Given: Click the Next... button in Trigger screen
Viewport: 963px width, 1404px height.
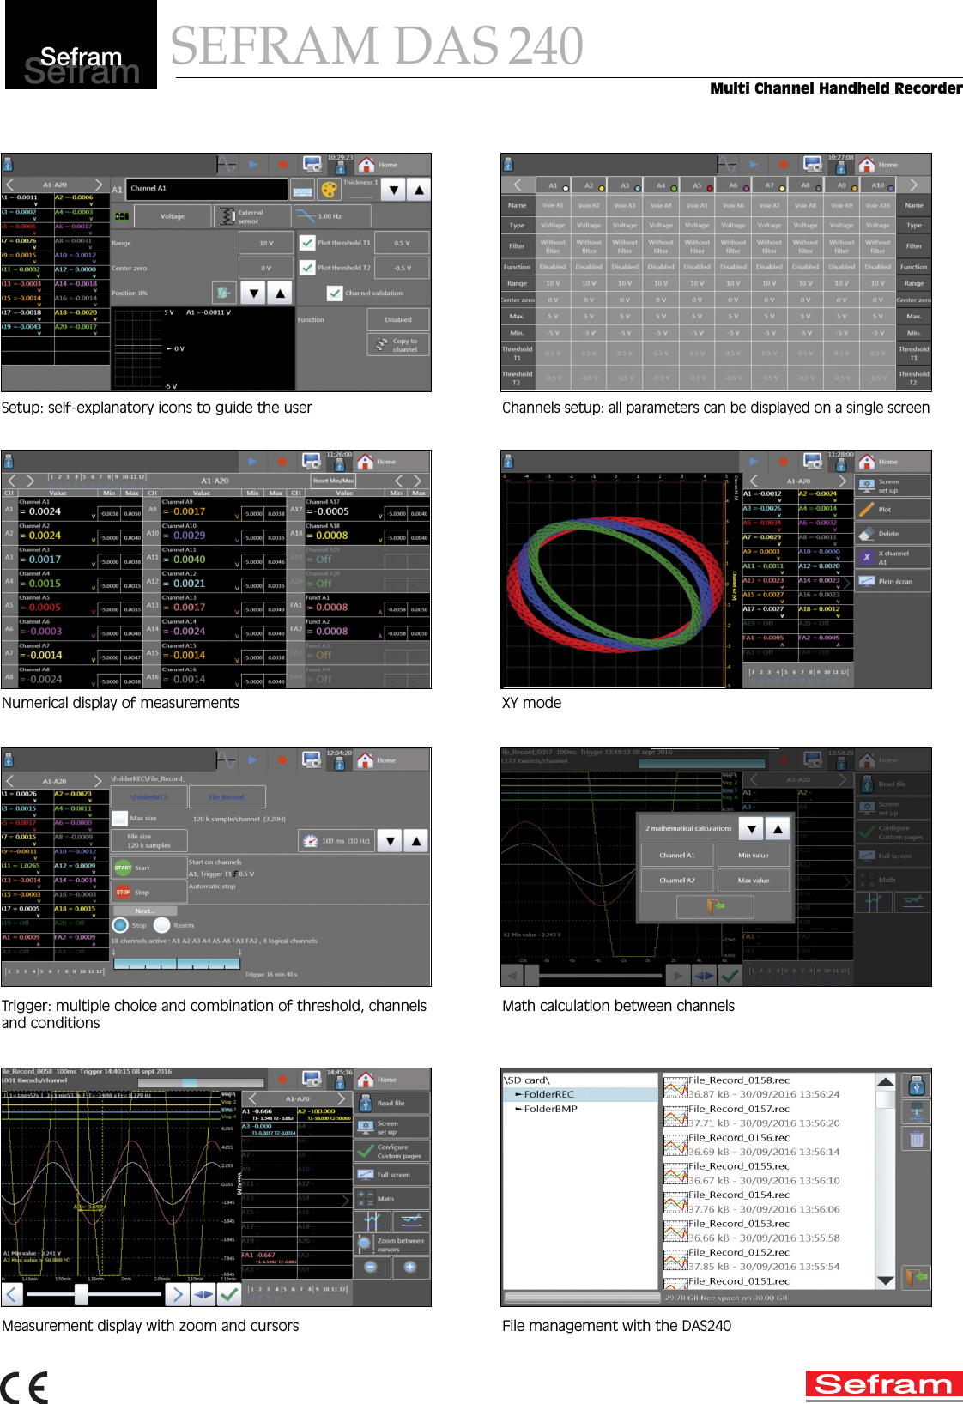Looking at the screenshot, I should pyautogui.click(x=145, y=911).
